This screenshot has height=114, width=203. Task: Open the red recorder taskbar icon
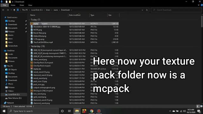click(x=99, y=111)
